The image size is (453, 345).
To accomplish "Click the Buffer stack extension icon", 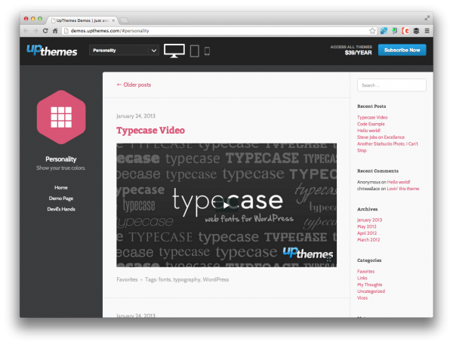I will tap(416, 31).
